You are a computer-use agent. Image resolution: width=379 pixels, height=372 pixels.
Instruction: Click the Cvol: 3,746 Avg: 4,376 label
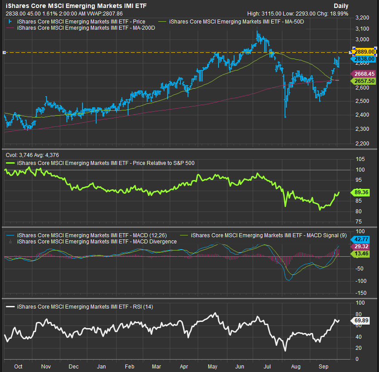point(32,155)
